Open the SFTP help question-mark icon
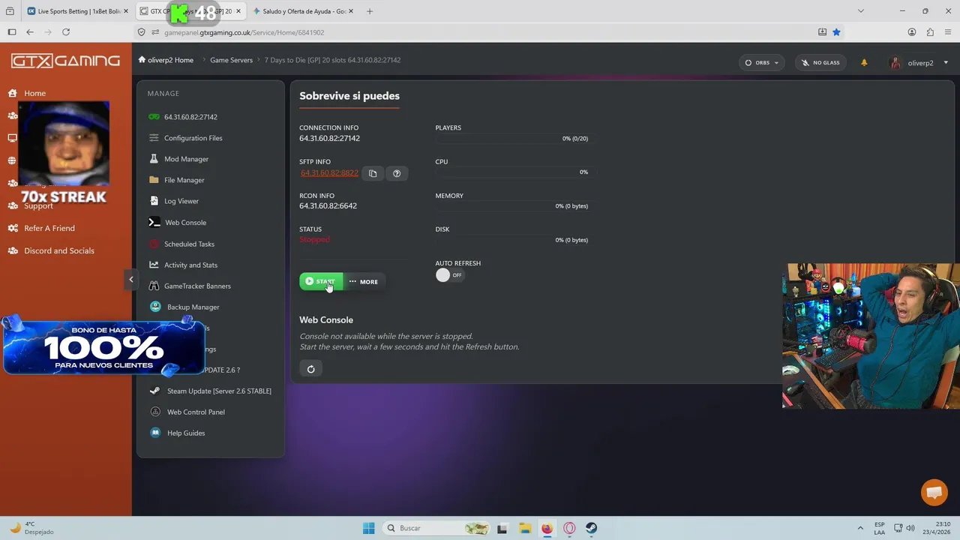 (x=397, y=173)
